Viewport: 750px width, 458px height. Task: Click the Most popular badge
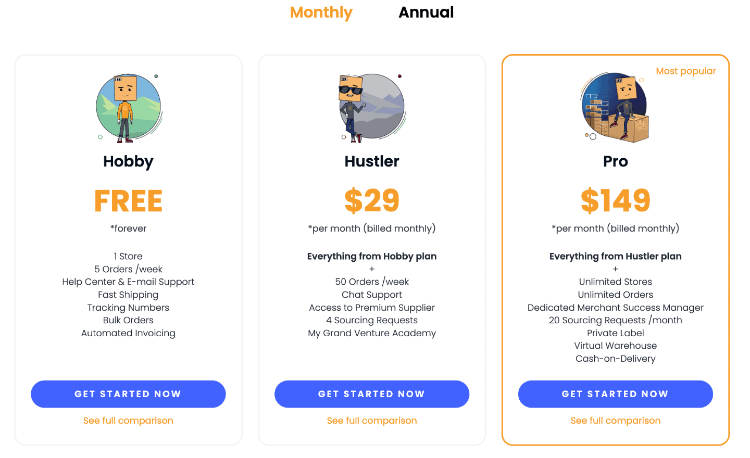click(686, 71)
